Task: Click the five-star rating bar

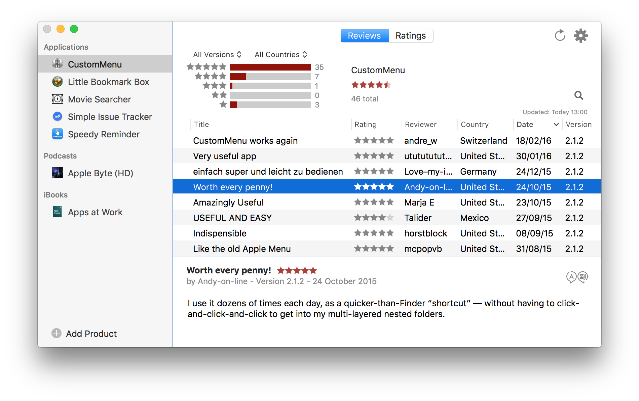Action: pyautogui.click(x=270, y=67)
